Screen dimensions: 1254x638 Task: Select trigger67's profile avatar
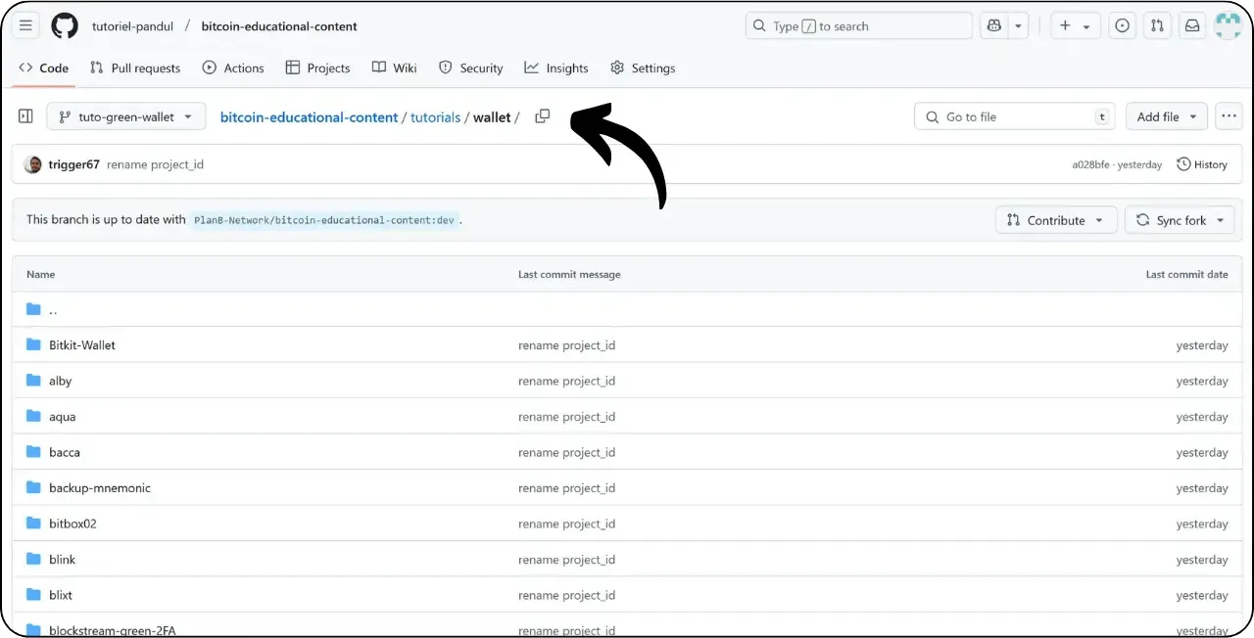pyautogui.click(x=32, y=163)
